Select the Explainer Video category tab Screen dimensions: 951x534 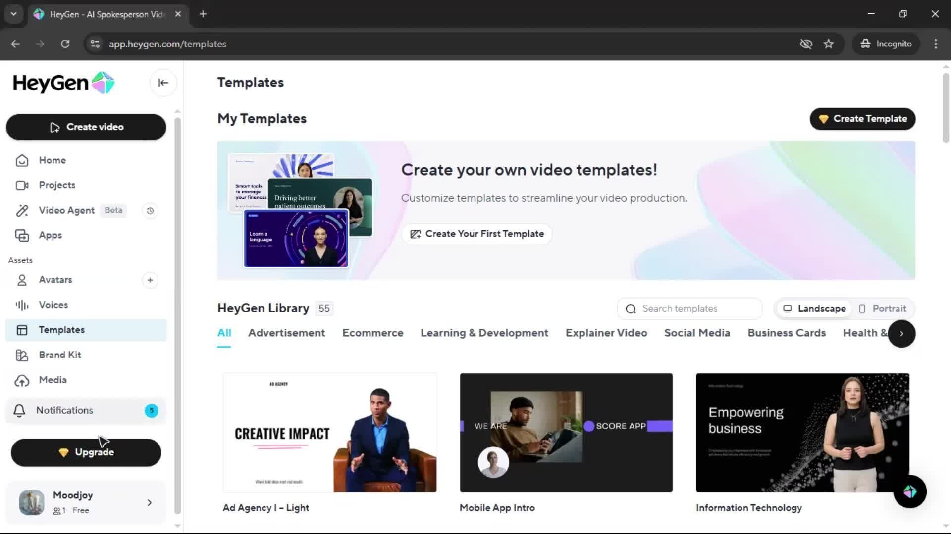[x=606, y=333]
